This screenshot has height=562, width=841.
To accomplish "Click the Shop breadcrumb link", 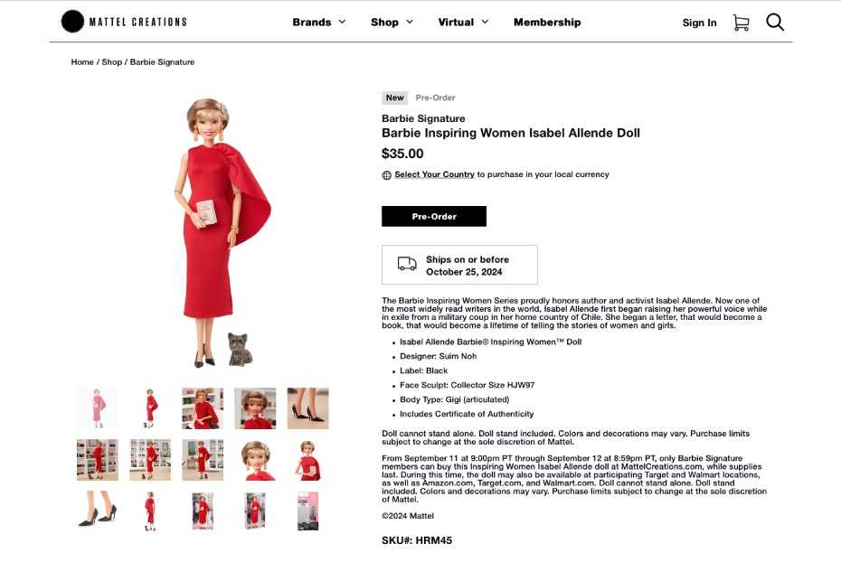I will tap(111, 62).
